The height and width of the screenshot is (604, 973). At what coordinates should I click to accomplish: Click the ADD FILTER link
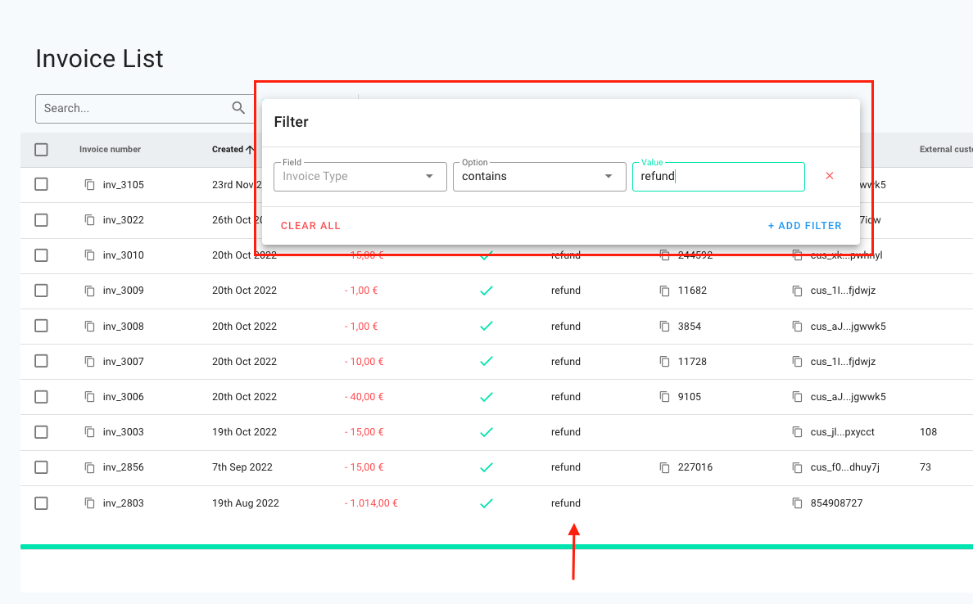pos(805,225)
